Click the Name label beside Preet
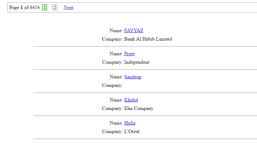The width and height of the screenshot is (257, 143). click(116, 54)
